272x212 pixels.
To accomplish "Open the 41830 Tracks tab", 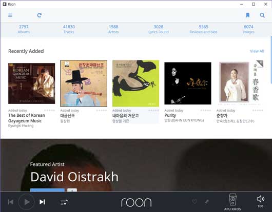I will point(69,29).
